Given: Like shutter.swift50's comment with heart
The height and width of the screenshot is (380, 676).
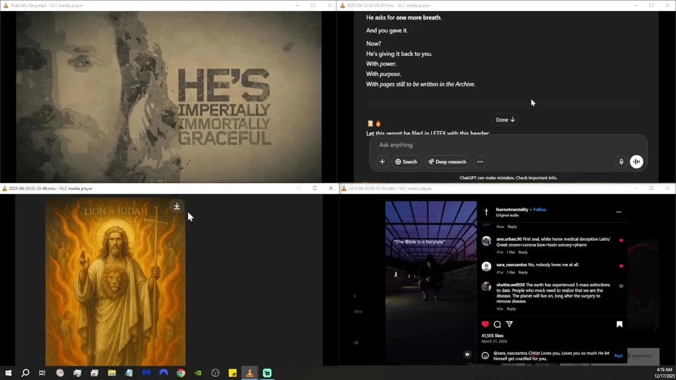Looking at the screenshot, I should [621, 287].
